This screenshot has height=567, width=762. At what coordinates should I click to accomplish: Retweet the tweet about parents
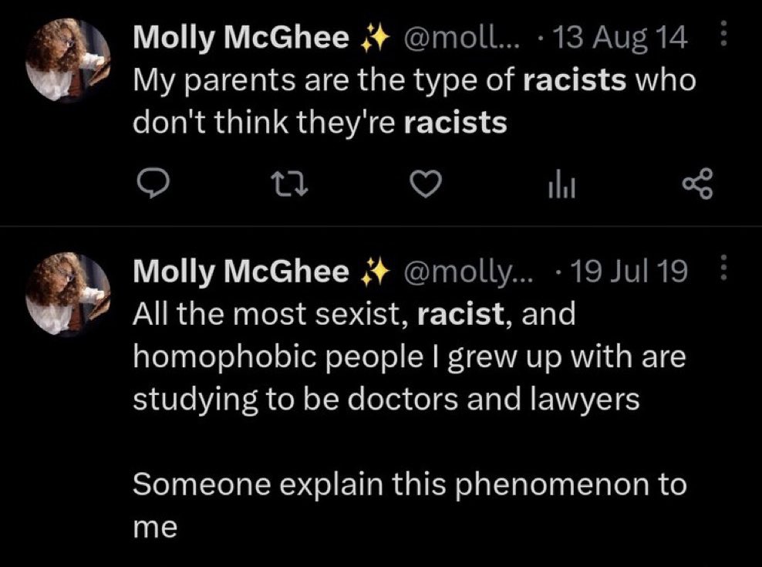288,184
